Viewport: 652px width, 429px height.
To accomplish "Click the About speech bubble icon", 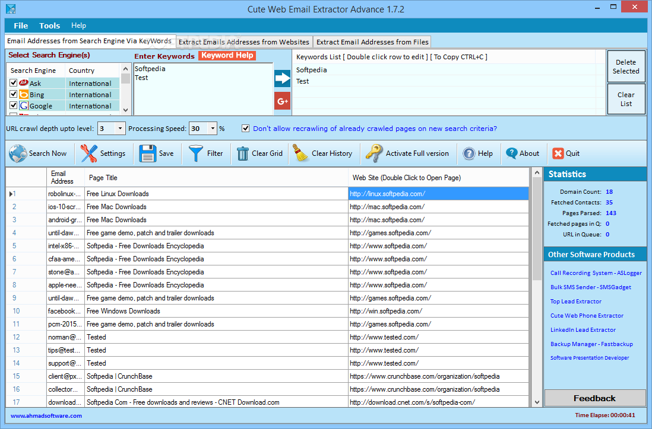I will (x=511, y=153).
